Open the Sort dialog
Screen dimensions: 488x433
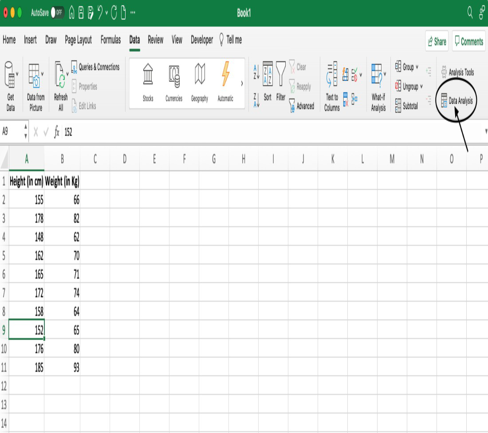(268, 82)
